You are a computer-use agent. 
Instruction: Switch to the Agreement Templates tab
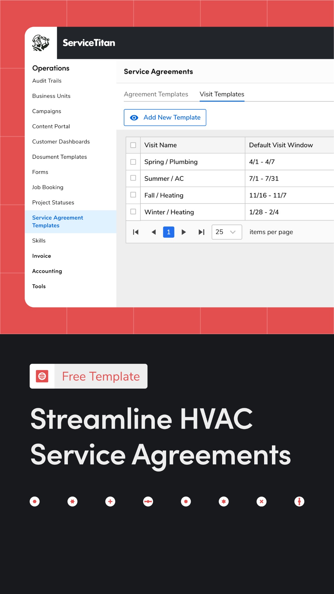tap(156, 94)
